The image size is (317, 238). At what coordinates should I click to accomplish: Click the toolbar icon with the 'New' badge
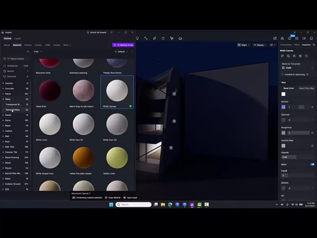pos(289,38)
